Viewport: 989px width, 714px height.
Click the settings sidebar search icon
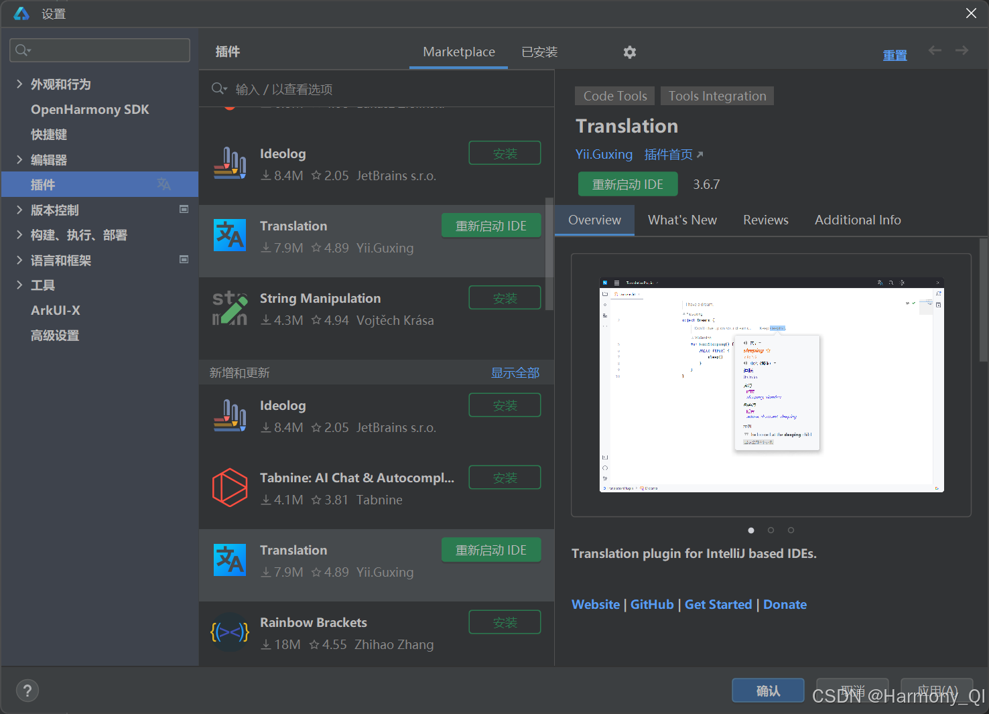[23, 50]
